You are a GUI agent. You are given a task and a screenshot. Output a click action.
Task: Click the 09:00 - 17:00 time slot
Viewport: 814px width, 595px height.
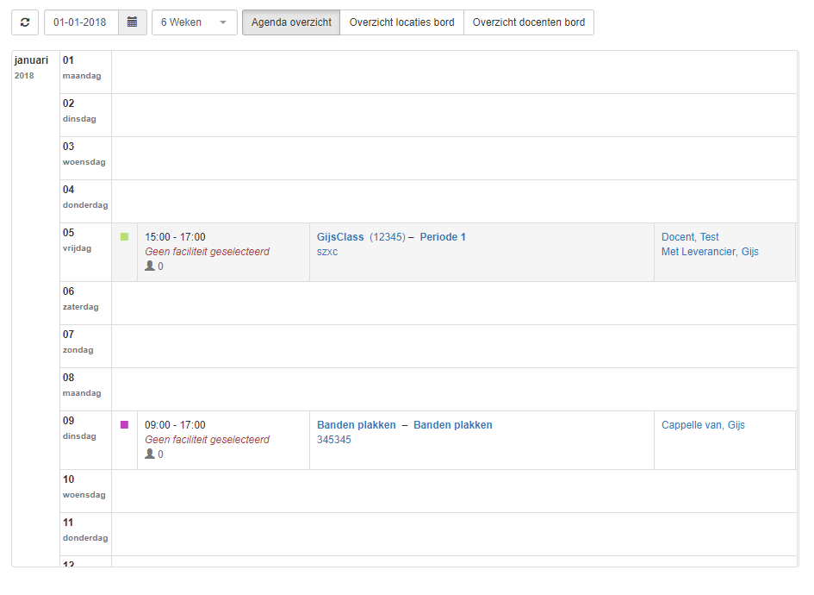[x=175, y=425]
